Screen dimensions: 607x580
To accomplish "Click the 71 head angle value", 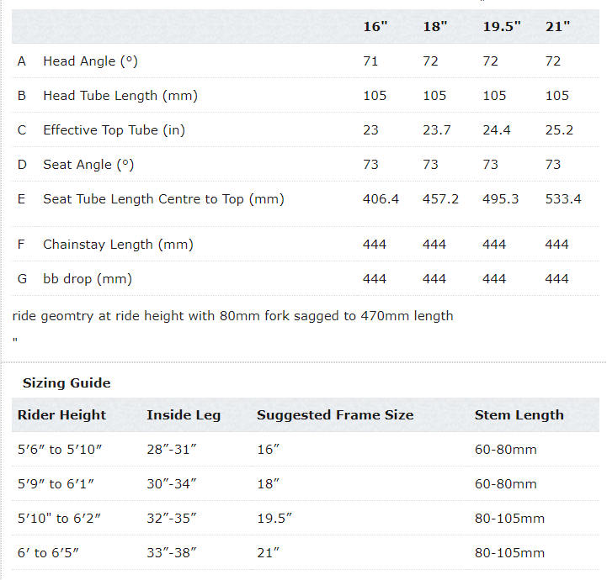I will [370, 61].
